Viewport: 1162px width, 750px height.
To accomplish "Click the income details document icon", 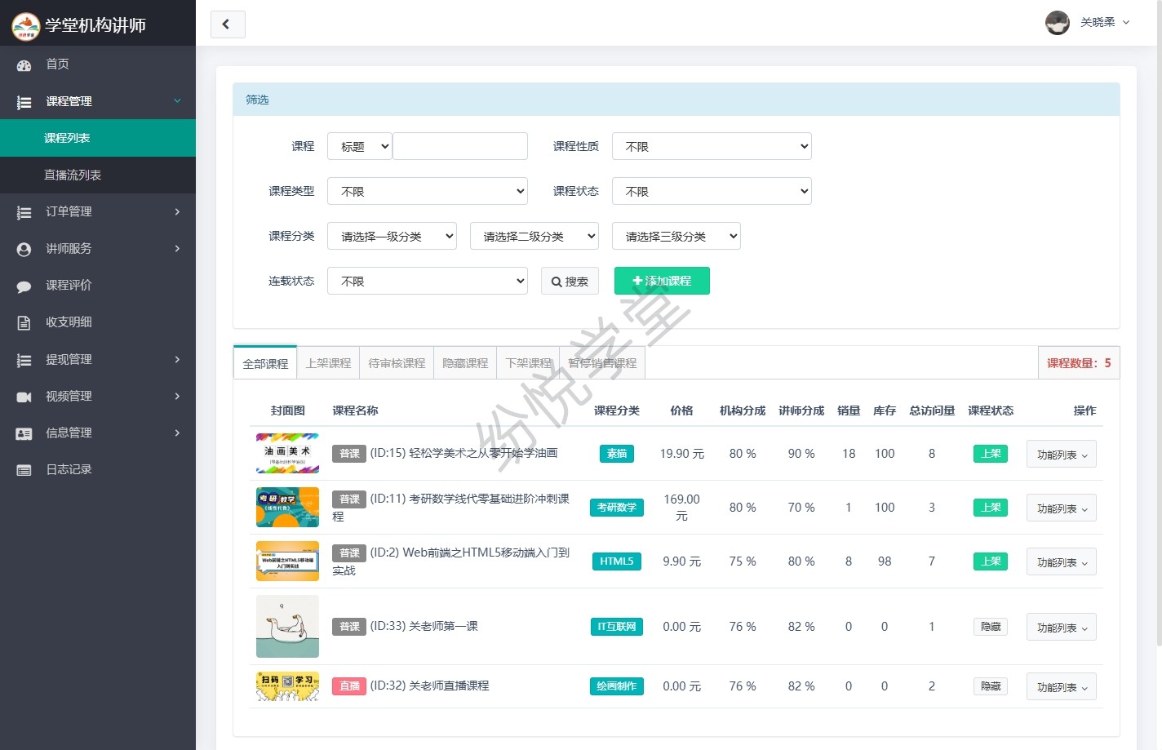I will point(24,322).
